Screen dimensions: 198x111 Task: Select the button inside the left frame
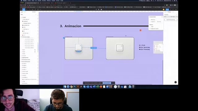(x=79, y=47)
